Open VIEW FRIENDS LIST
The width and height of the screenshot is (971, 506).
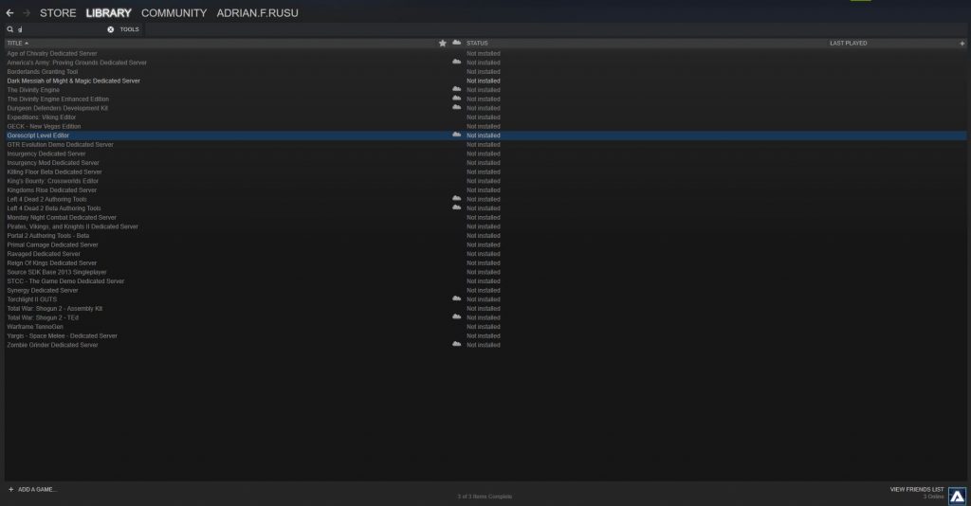coord(917,489)
